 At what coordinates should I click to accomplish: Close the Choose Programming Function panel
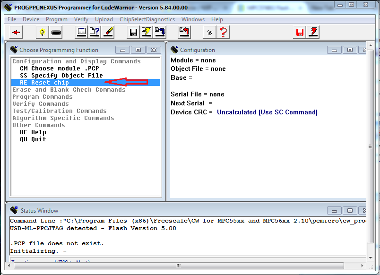(x=154, y=50)
